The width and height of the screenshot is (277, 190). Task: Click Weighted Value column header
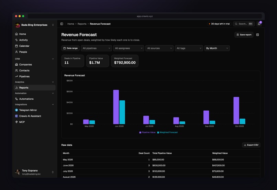click(x=220, y=153)
